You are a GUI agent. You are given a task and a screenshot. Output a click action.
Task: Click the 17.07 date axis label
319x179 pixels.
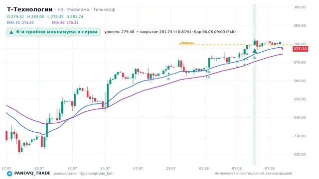coord(6,169)
